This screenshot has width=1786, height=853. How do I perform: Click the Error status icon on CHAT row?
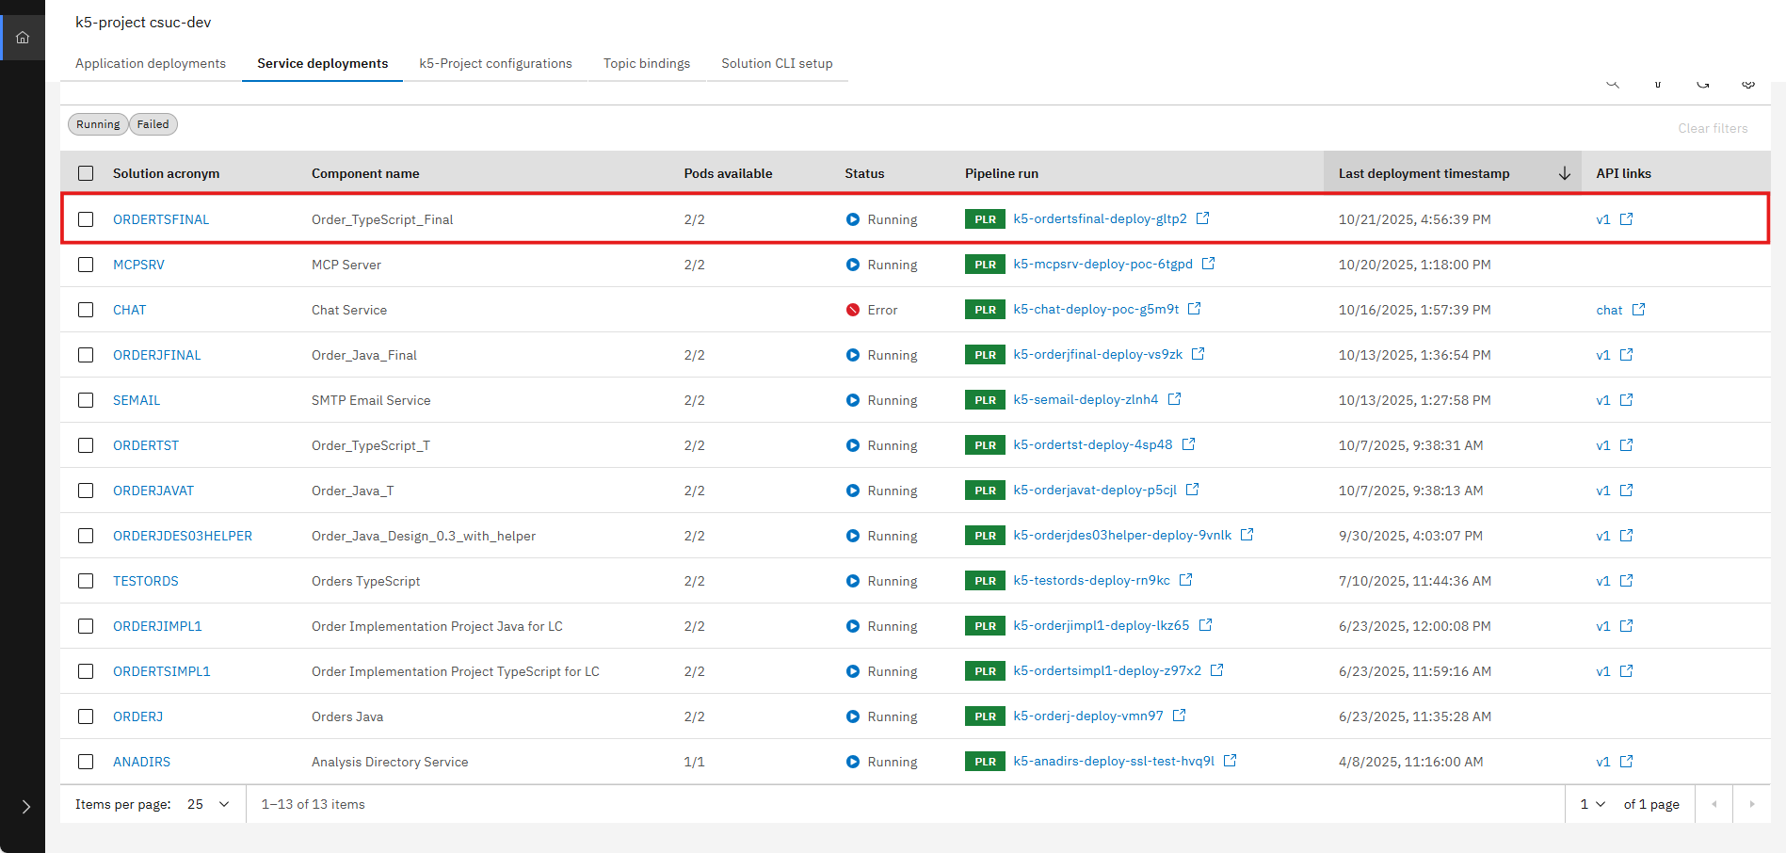(852, 309)
